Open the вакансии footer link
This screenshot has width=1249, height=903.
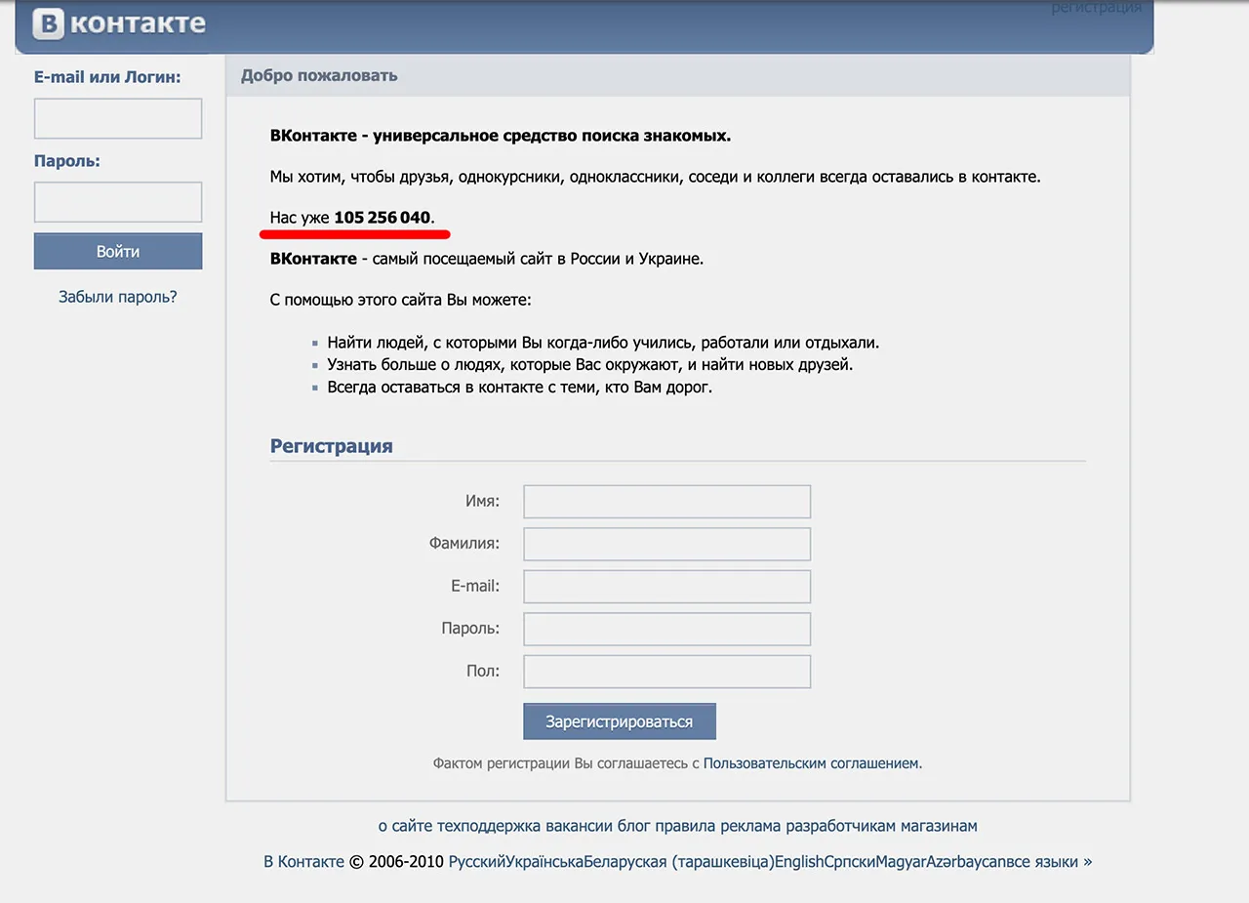[579, 826]
